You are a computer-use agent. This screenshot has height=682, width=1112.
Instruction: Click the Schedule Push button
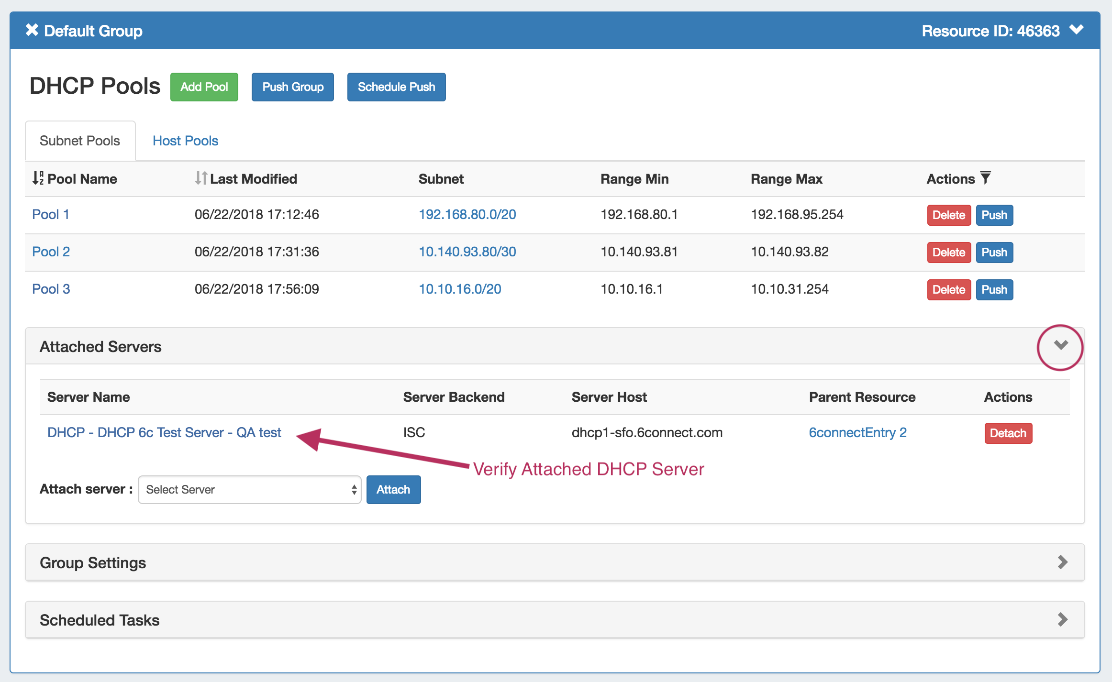coord(396,87)
